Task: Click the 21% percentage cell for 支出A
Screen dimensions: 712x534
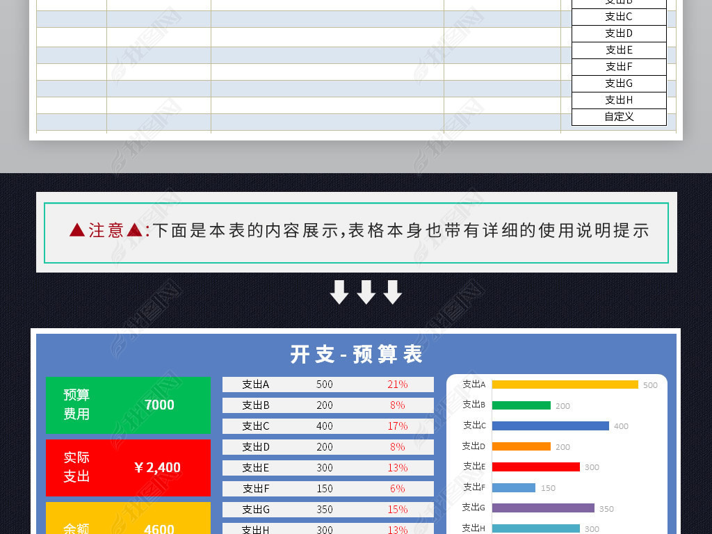Action: pyautogui.click(x=398, y=385)
